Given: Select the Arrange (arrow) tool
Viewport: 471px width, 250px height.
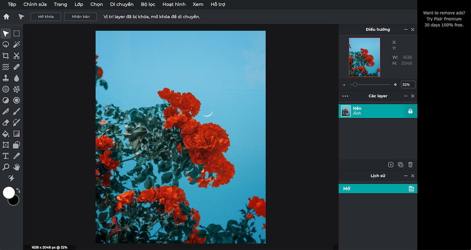Looking at the screenshot, I should pyautogui.click(x=6, y=33).
